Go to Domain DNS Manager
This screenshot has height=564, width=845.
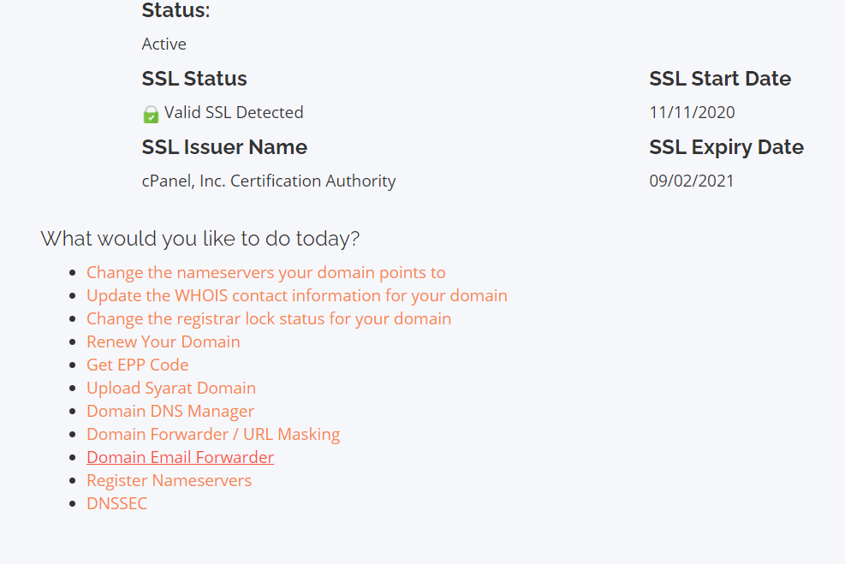(x=170, y=412)
